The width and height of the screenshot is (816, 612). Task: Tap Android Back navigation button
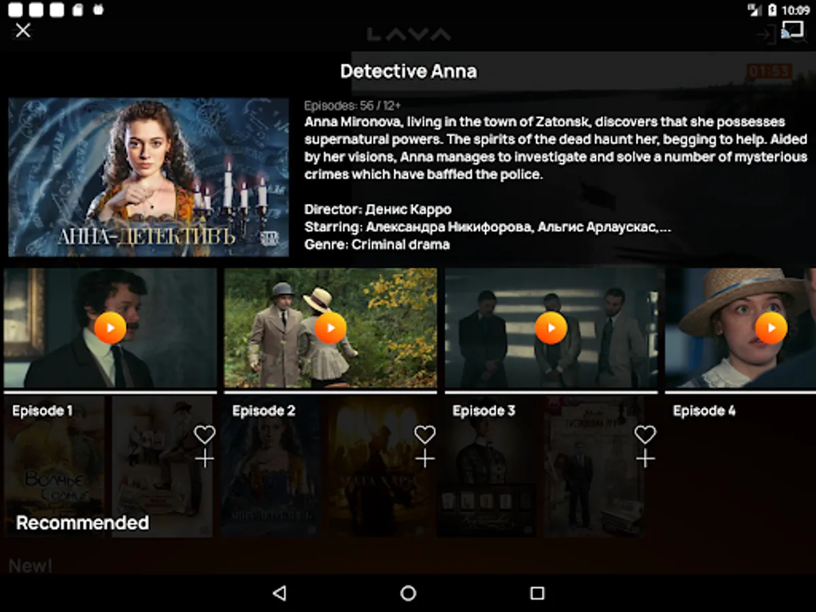point(279,593)
